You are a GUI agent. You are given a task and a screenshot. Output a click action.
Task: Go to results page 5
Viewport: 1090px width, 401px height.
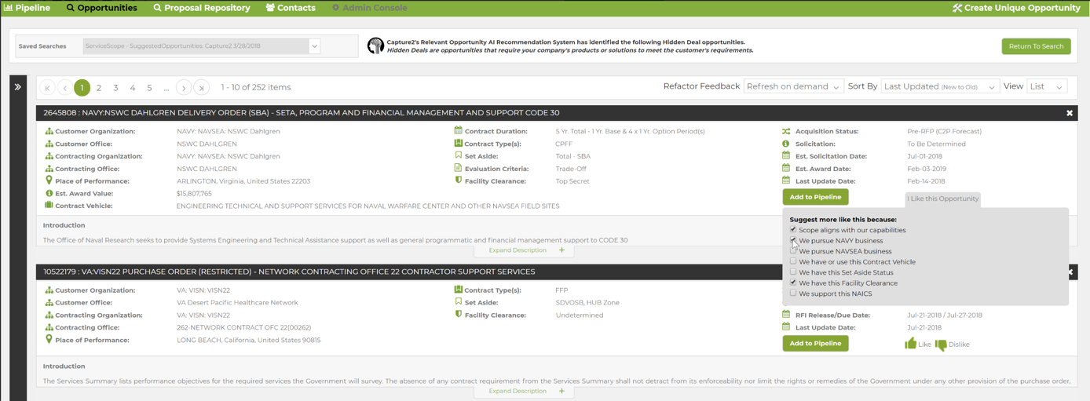[149, 88]
